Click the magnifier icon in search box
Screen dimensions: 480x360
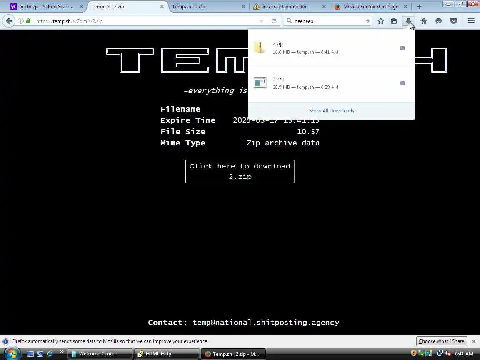pos(289,21)
